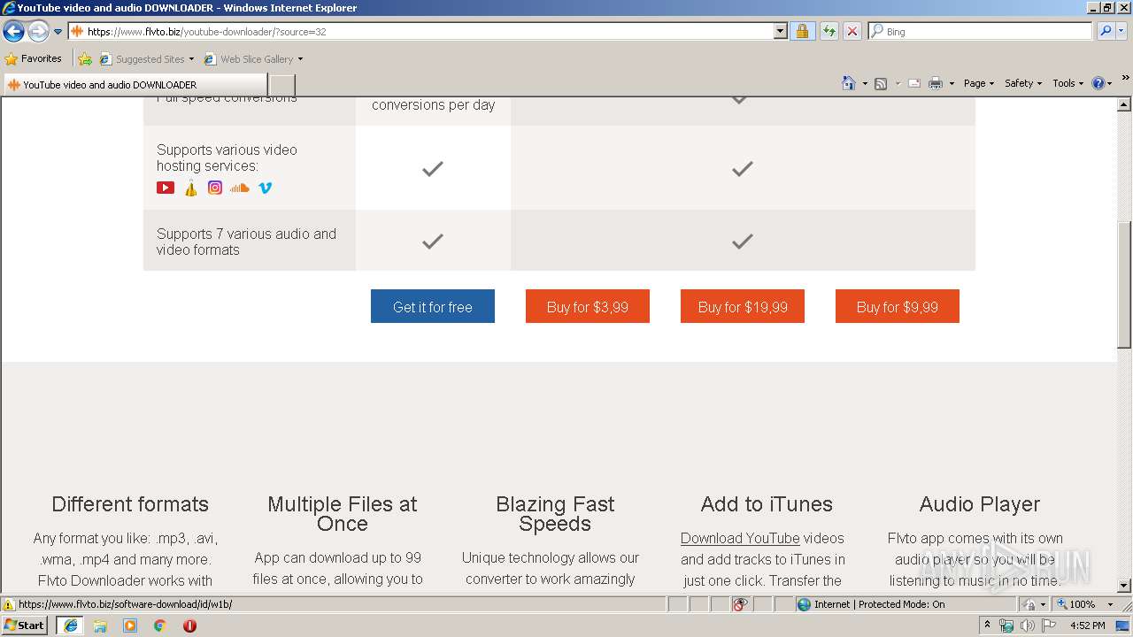
Task: Click the volume speaker tray icon
Action: click(1027, 625)
